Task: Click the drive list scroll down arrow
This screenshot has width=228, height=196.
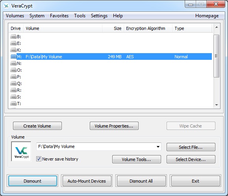Action: [217, 105]
